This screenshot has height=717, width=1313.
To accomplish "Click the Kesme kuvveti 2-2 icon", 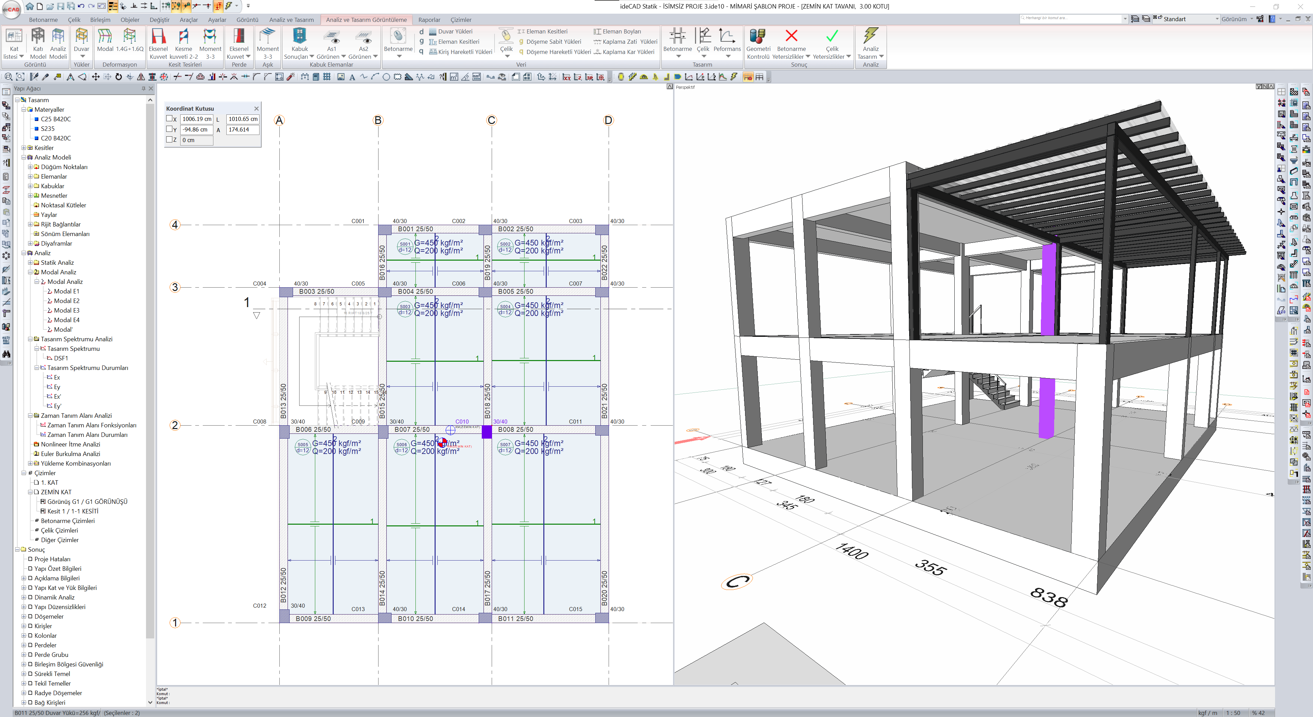I will (x=184, y=38).
